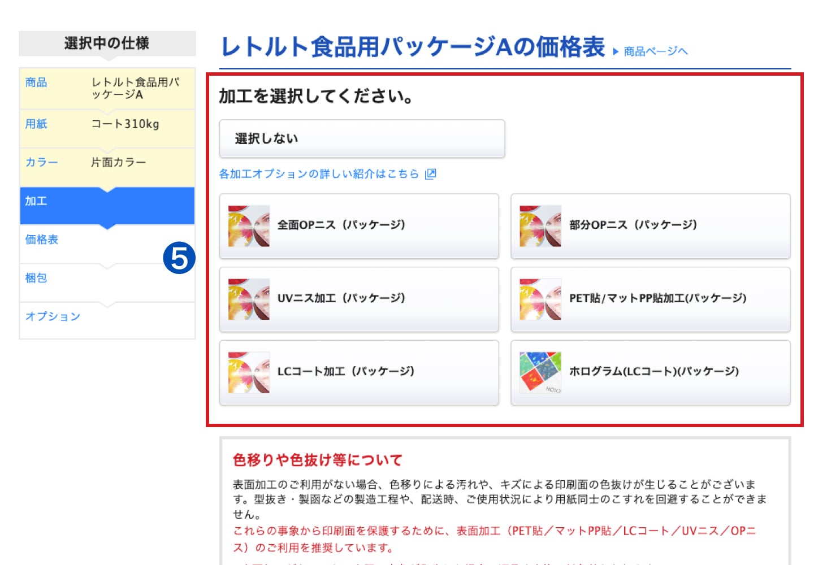This screenshot has height=565, width=814.
Task: Click the blue arrow before 商品ページへ
Action: (616, 52)
